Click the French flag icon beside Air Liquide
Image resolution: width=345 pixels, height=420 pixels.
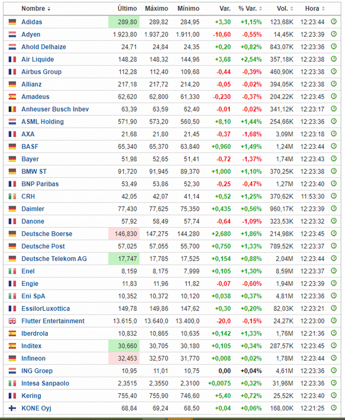click(12, 59)
